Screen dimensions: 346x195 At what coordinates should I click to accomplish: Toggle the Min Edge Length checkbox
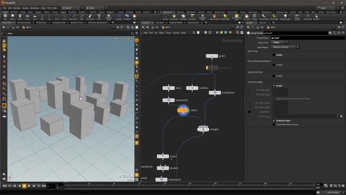coord(250,103)
